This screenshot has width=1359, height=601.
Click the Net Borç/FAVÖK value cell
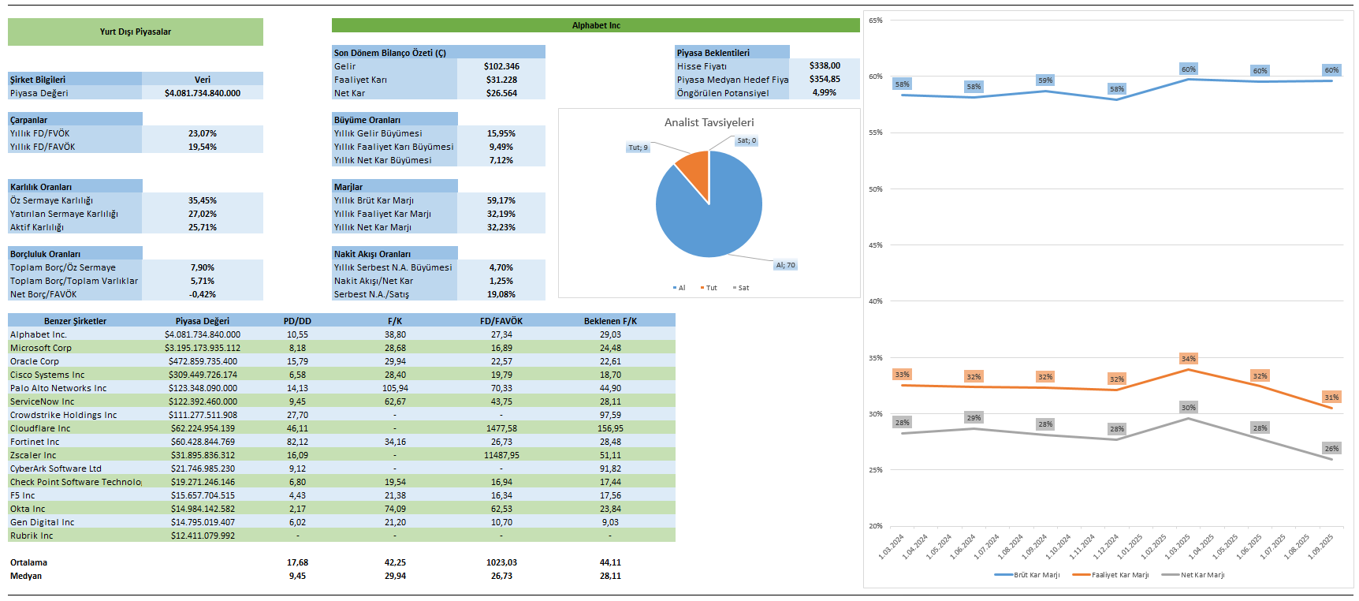coord(203,294)
